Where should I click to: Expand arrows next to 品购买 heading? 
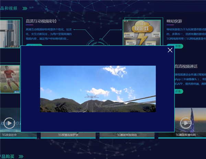coord(21,157)
